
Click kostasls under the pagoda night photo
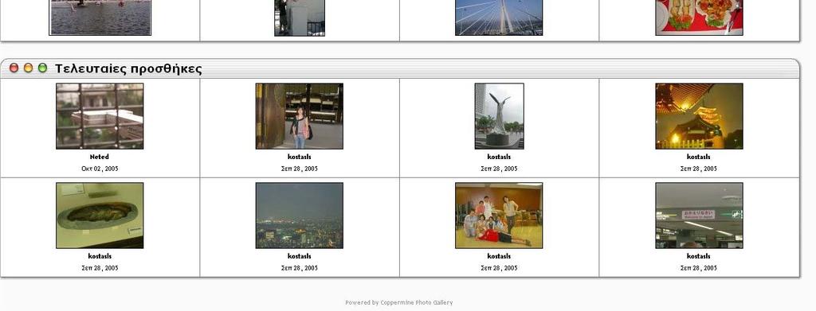coord(699,157)
